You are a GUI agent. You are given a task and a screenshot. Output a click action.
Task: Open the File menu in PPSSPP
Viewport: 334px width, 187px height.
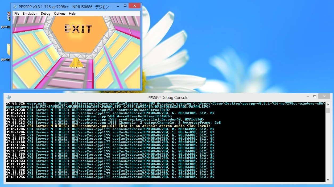coord(17,14)
